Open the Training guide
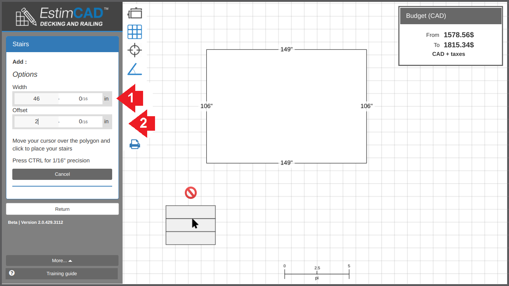Image resolution: width=509 pixels, height=286 pixels. [x=62, y=274]
